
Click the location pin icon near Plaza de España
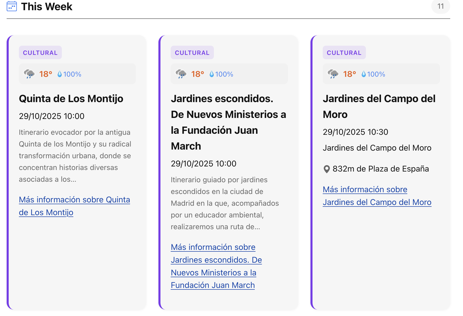coord(327,169)
